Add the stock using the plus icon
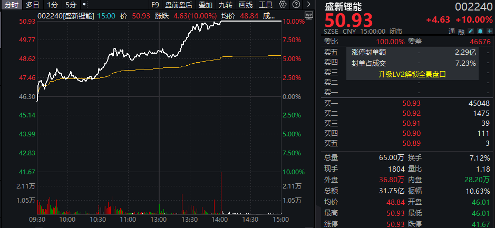This screenshot has height=228, width=495. click(x=489, y=32)
